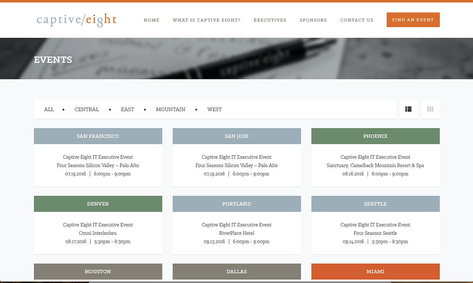Click the 09.14.2016 date in Seattle card
Image resolution: width=473 pixels, height=283 pixels.
click(353, 241)
